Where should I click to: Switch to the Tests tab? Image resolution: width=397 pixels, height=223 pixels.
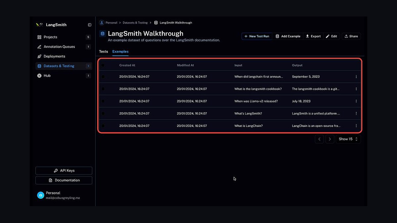tap(104, 52)
